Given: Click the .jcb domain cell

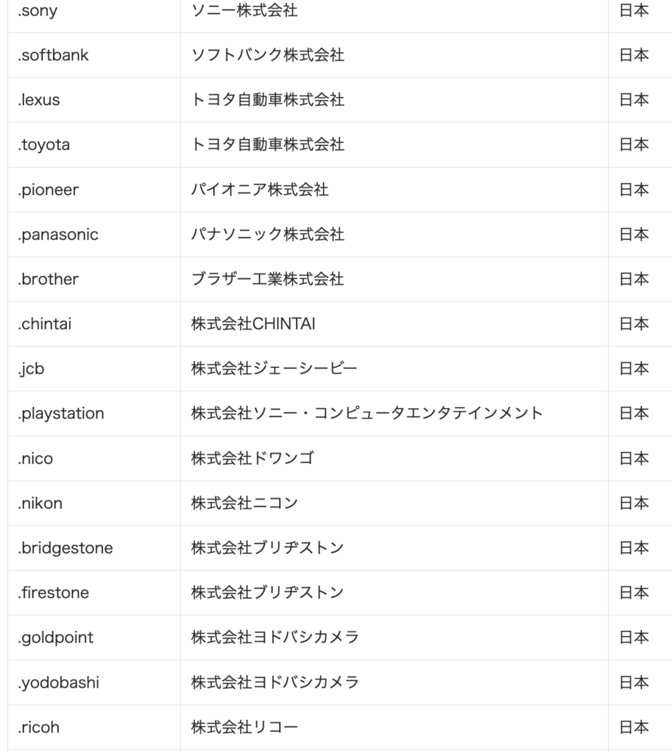Looking at the screenshot, I should click(x=31, y=368).
